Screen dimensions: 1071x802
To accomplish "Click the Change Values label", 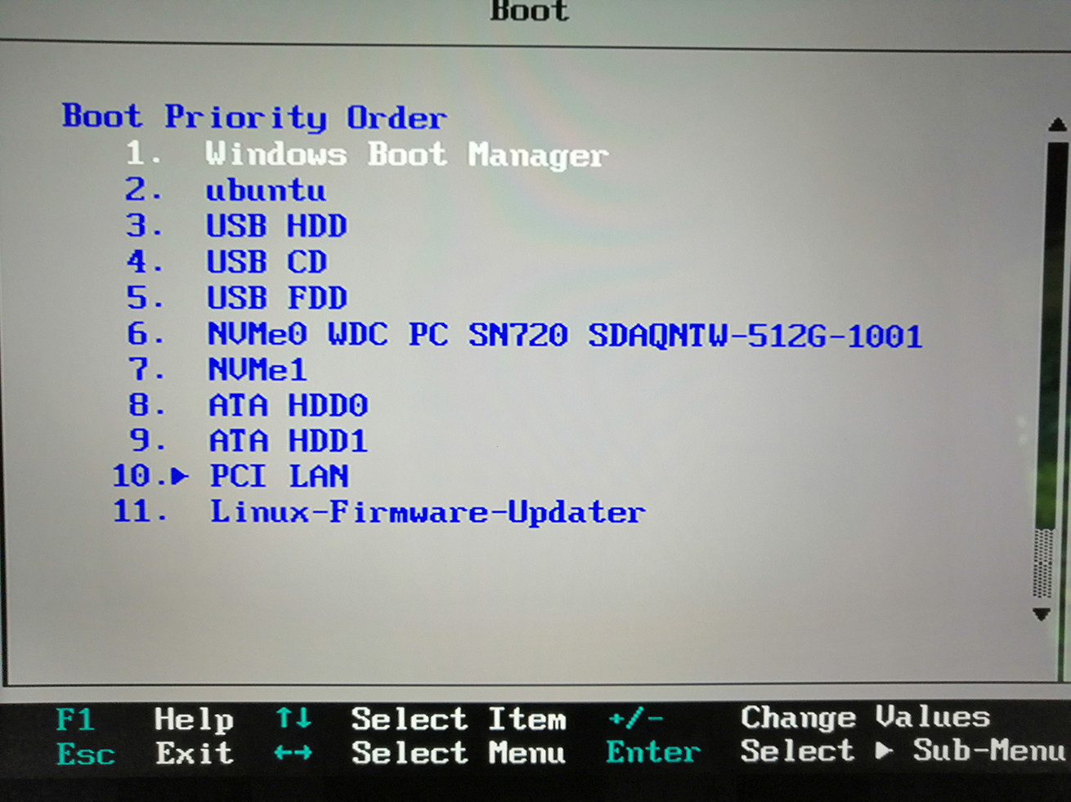I will 865,718.
